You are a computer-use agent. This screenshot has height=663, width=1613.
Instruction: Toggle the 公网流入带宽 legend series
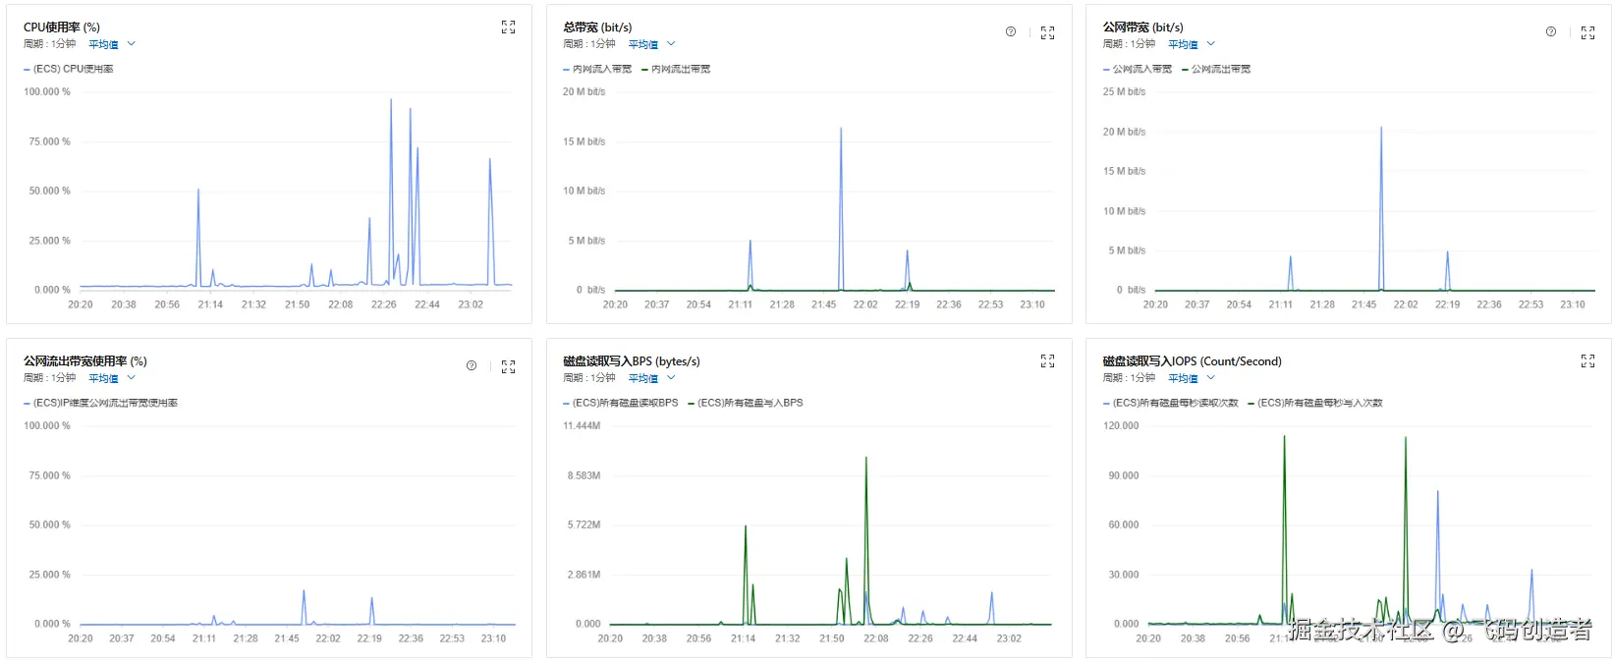click(x=1138, y=69)
